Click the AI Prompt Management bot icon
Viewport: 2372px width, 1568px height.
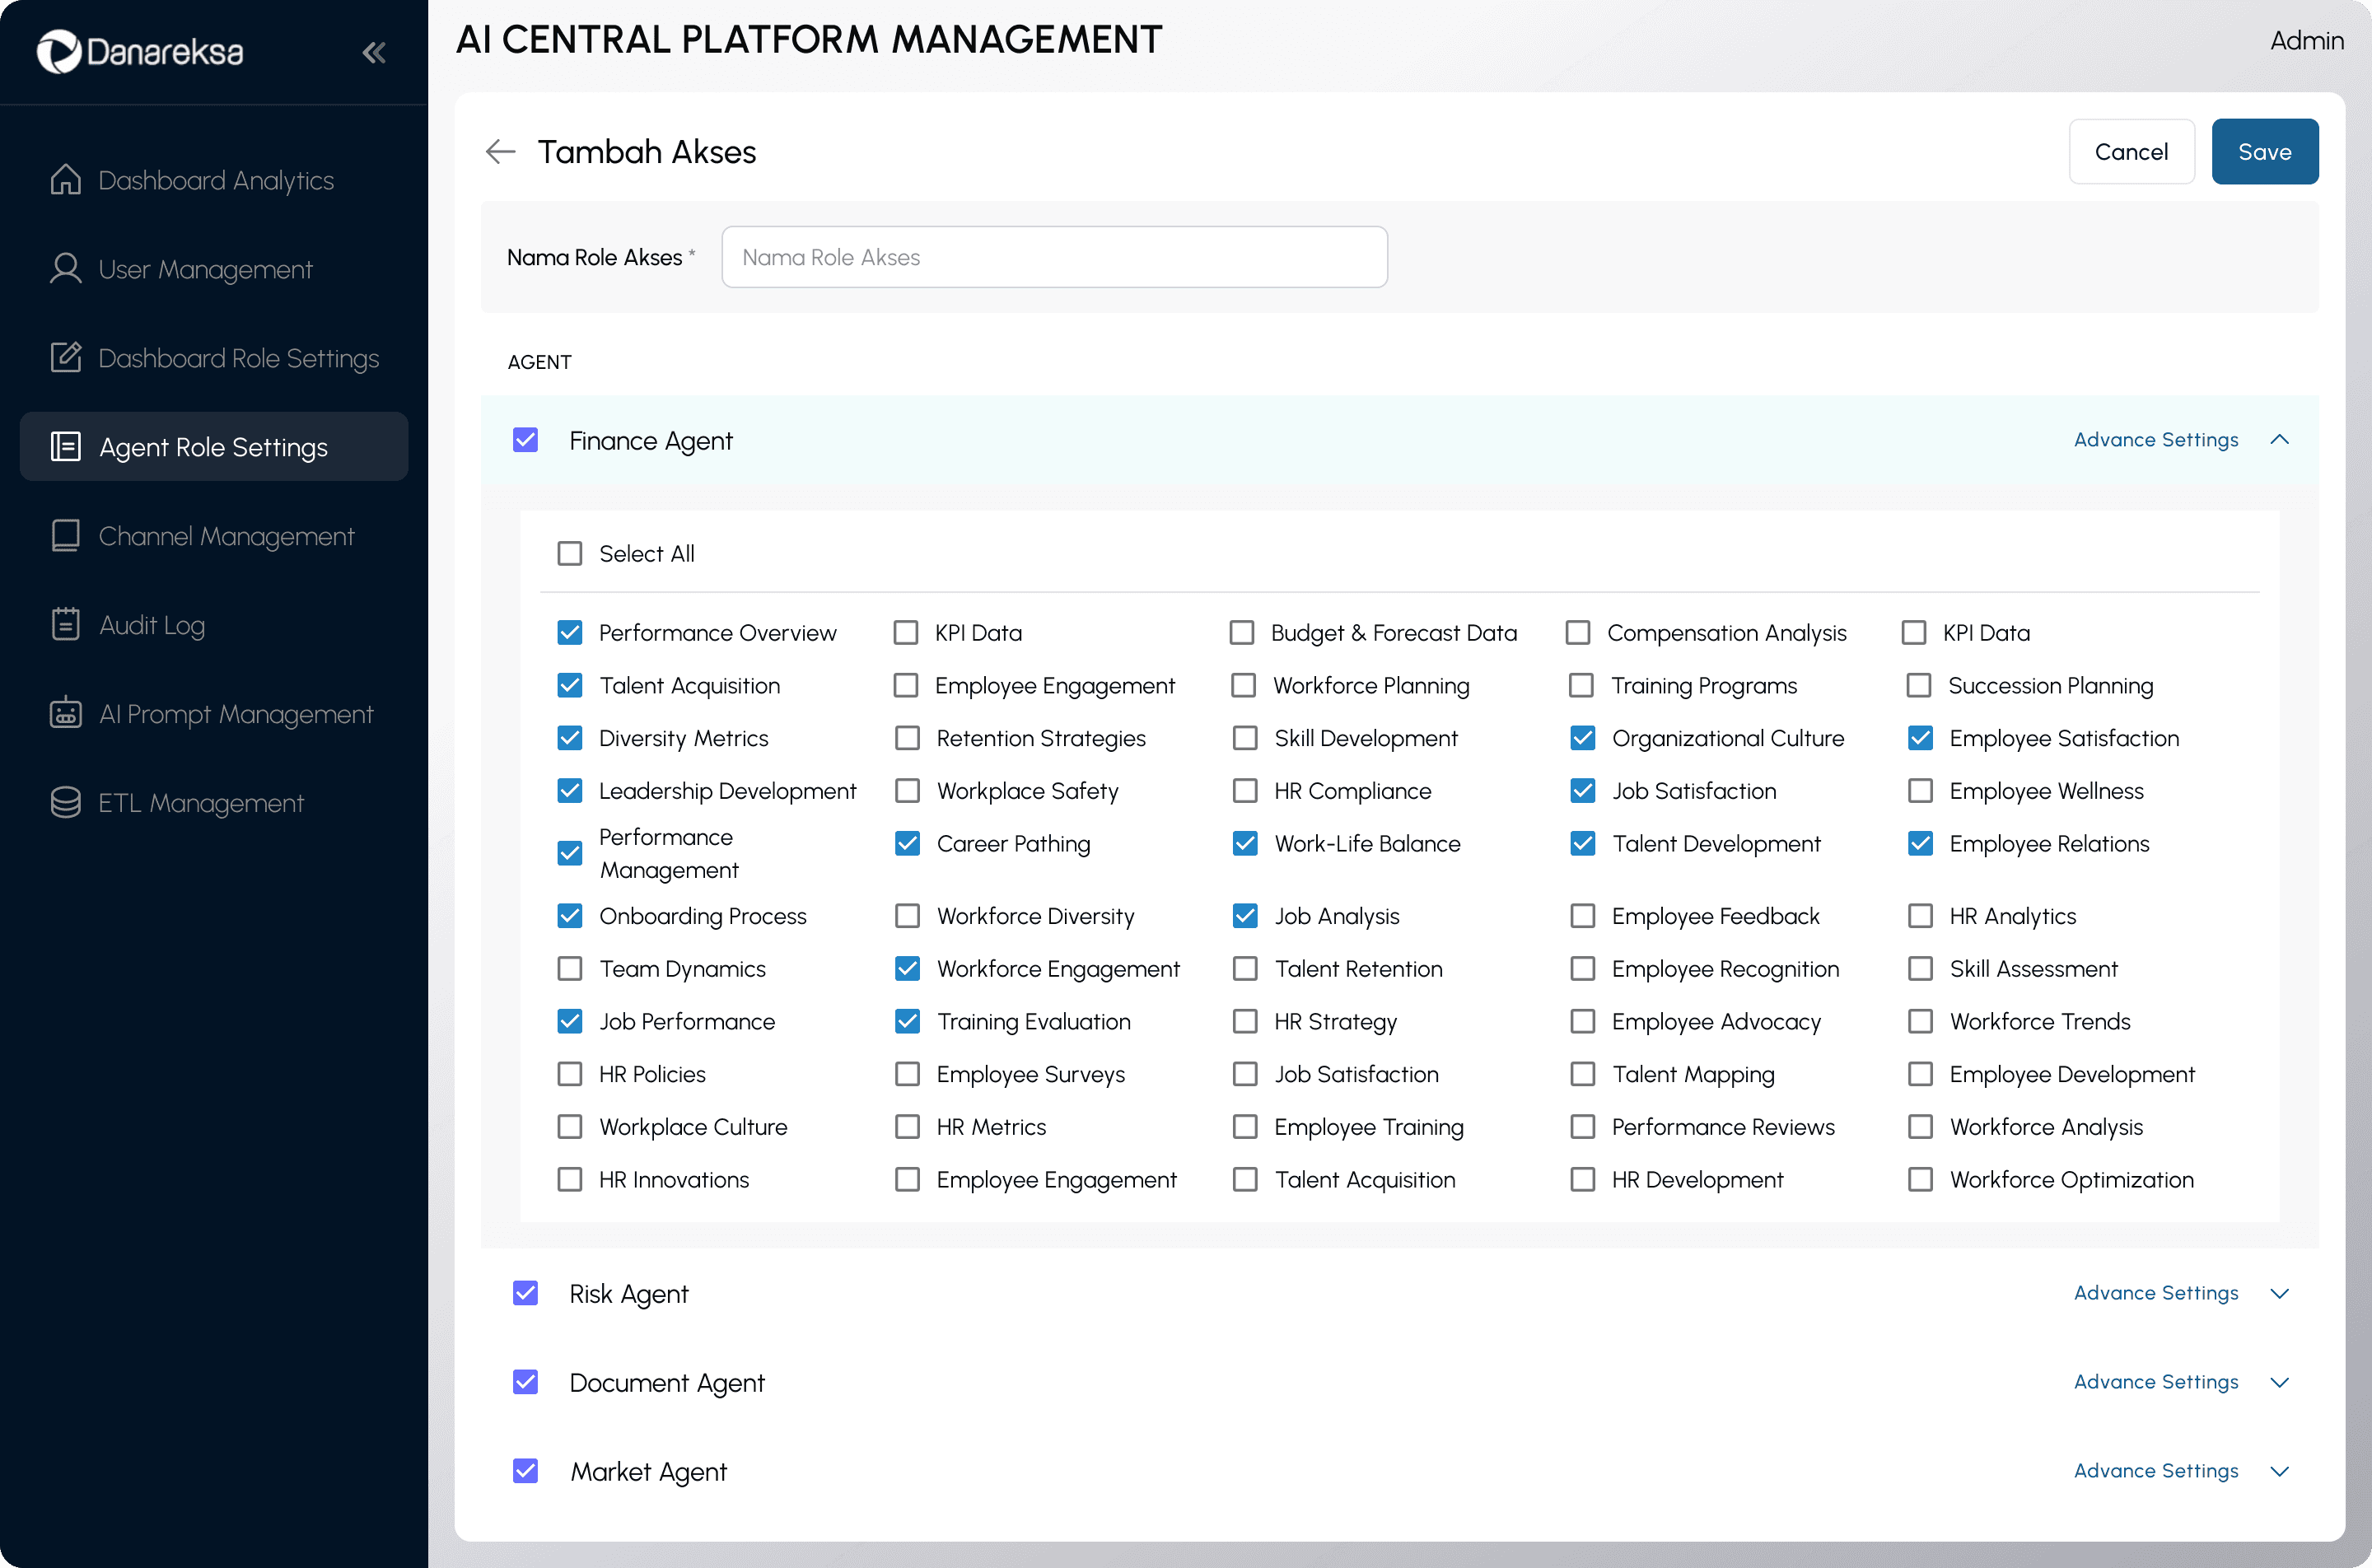click(x=66, y=714)
